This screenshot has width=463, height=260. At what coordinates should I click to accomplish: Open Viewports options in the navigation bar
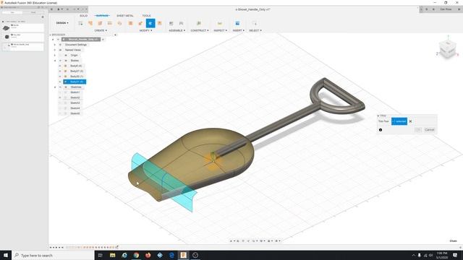(277, 240)
